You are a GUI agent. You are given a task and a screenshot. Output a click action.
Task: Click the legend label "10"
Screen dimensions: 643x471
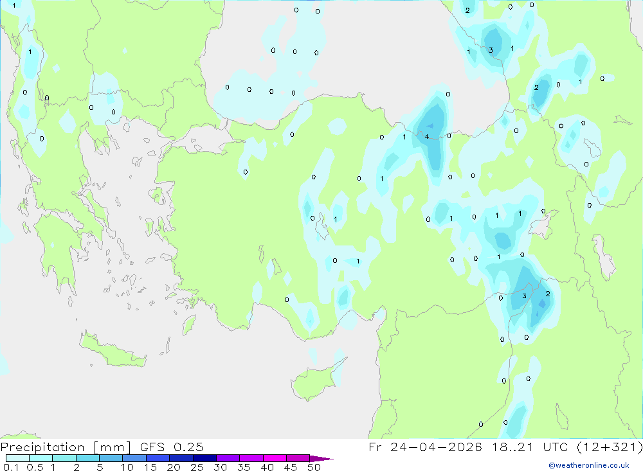127,467
